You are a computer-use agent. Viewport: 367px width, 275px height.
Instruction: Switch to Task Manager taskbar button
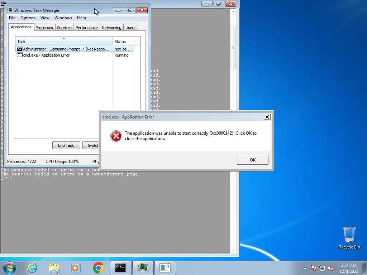[143, 268]
